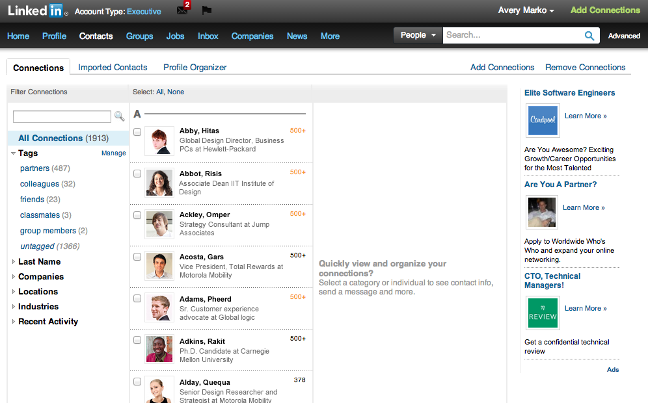The height and width of the screenshot is (403, 648).
Task: Open Acosta, Gars profile photo
Action: point(159,266)
